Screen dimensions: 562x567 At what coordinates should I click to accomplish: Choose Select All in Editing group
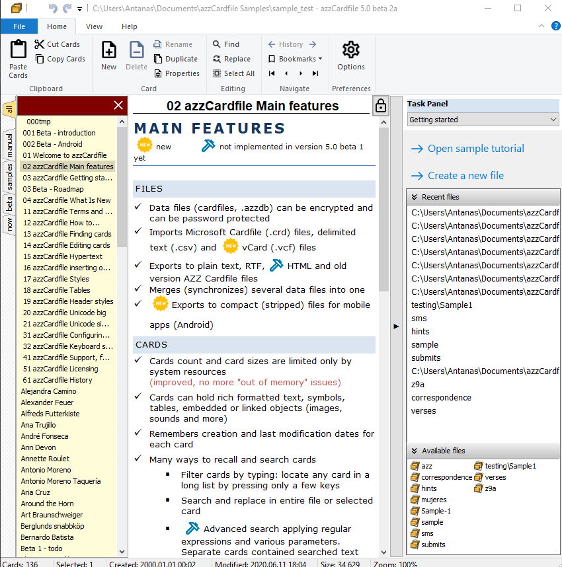point(234,73)
